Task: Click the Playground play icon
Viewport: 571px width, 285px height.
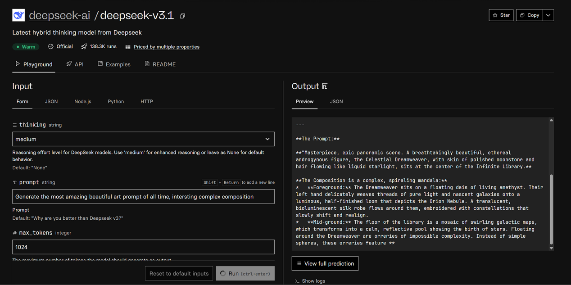Action: pos(18,64)
